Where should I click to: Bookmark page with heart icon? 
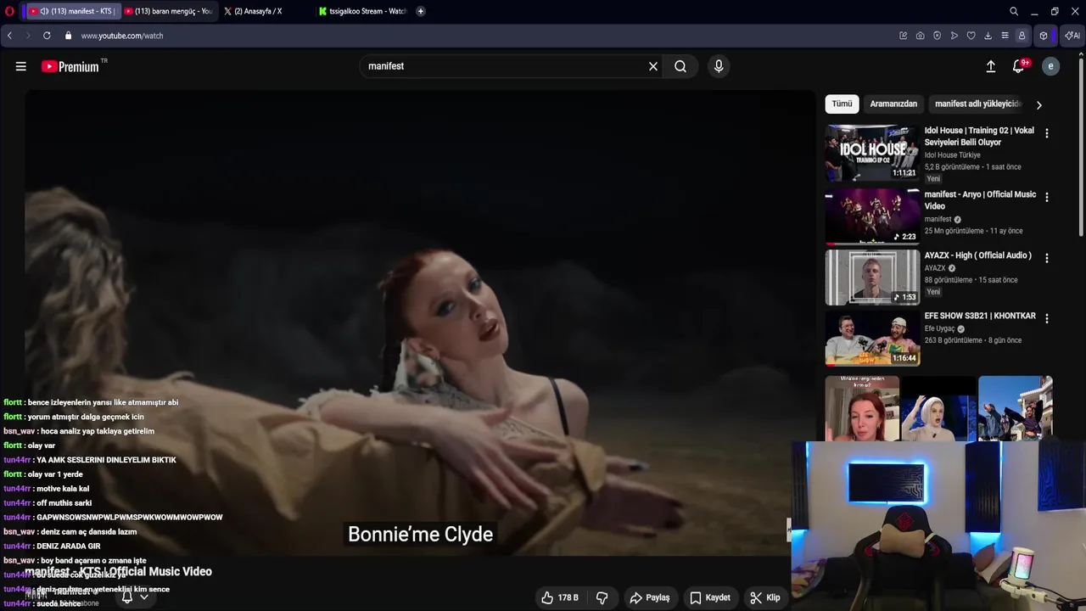pyautogui.click(x=971, y=36)
